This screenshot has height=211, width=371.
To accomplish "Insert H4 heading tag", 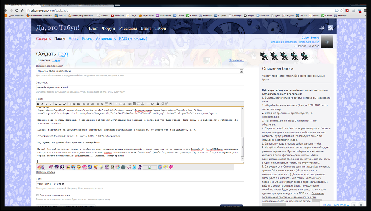I will [x=70, y=104].
